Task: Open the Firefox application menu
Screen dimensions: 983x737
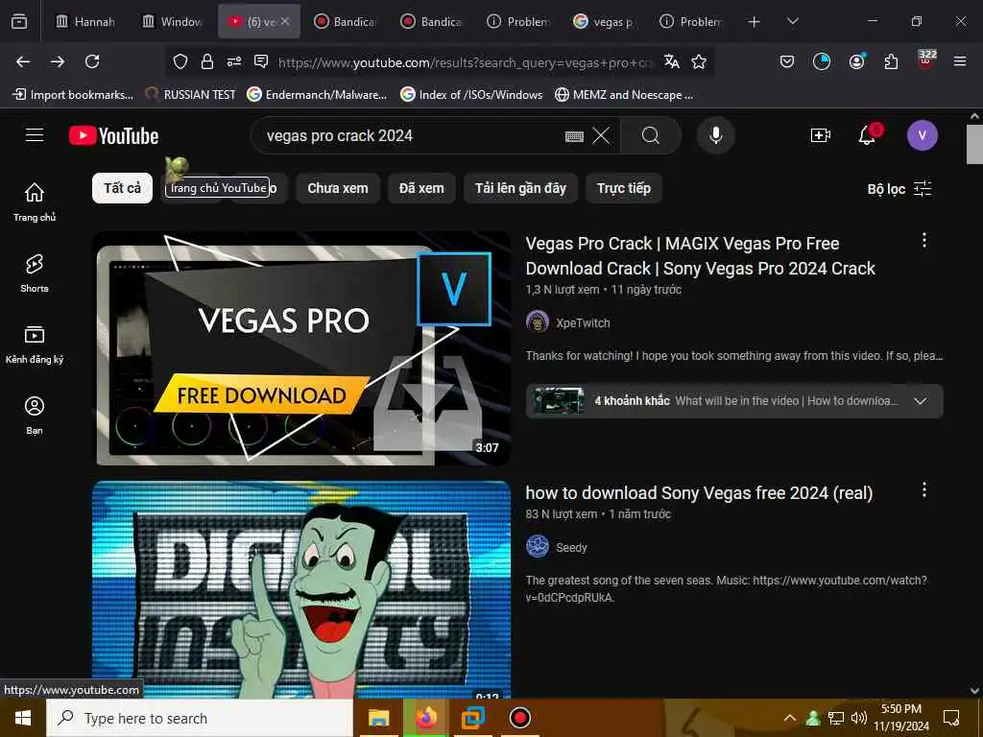Action: [x=960, y=61]
